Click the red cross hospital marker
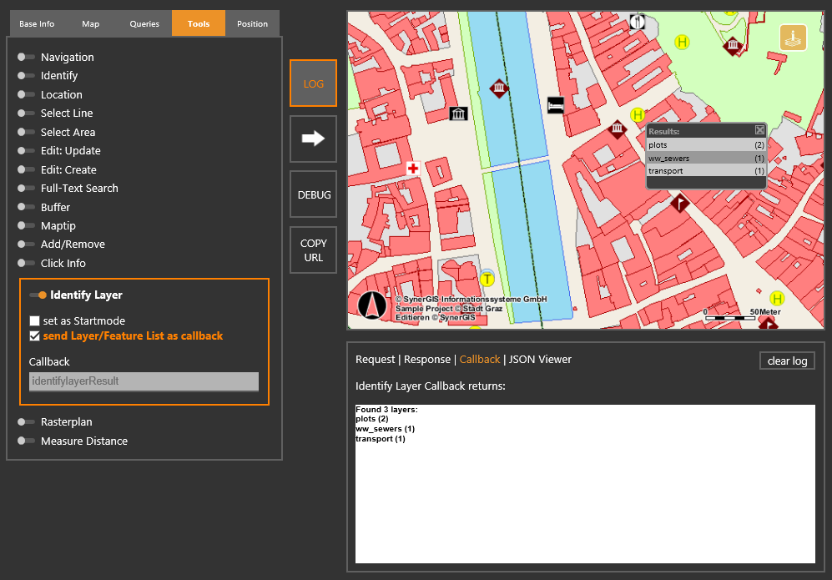The image size is (832, 580). coord(412,168)
